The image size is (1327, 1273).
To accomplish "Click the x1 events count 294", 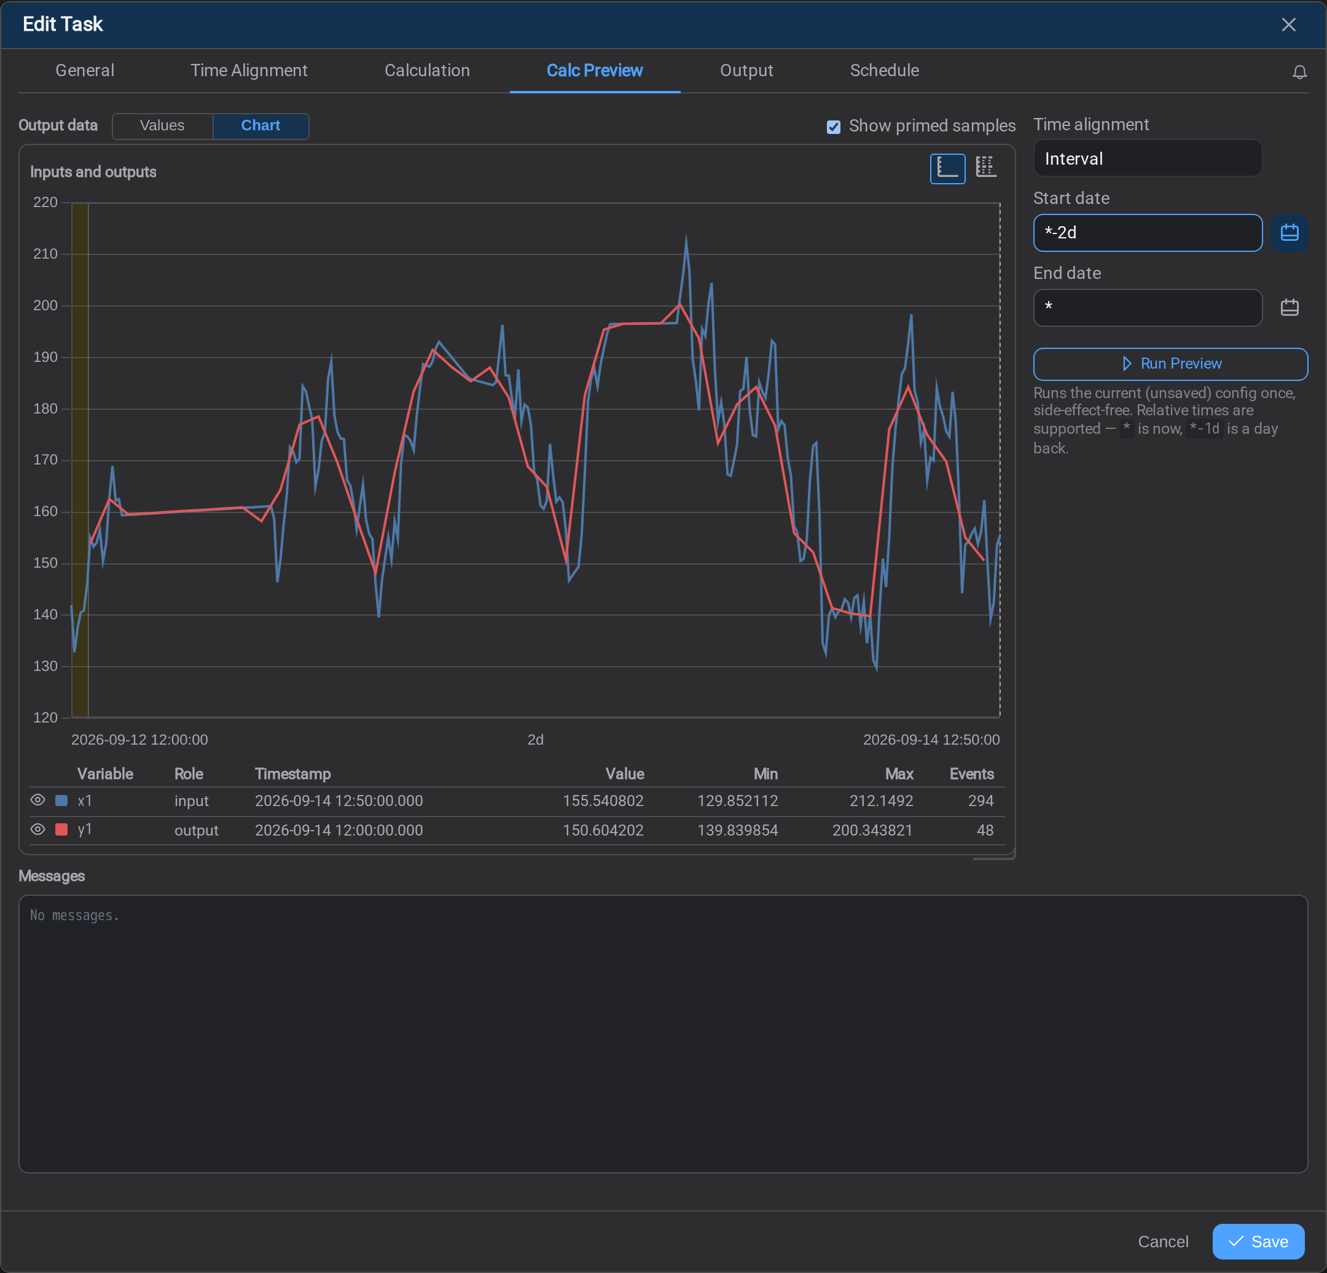I will (x=981, y=801).
